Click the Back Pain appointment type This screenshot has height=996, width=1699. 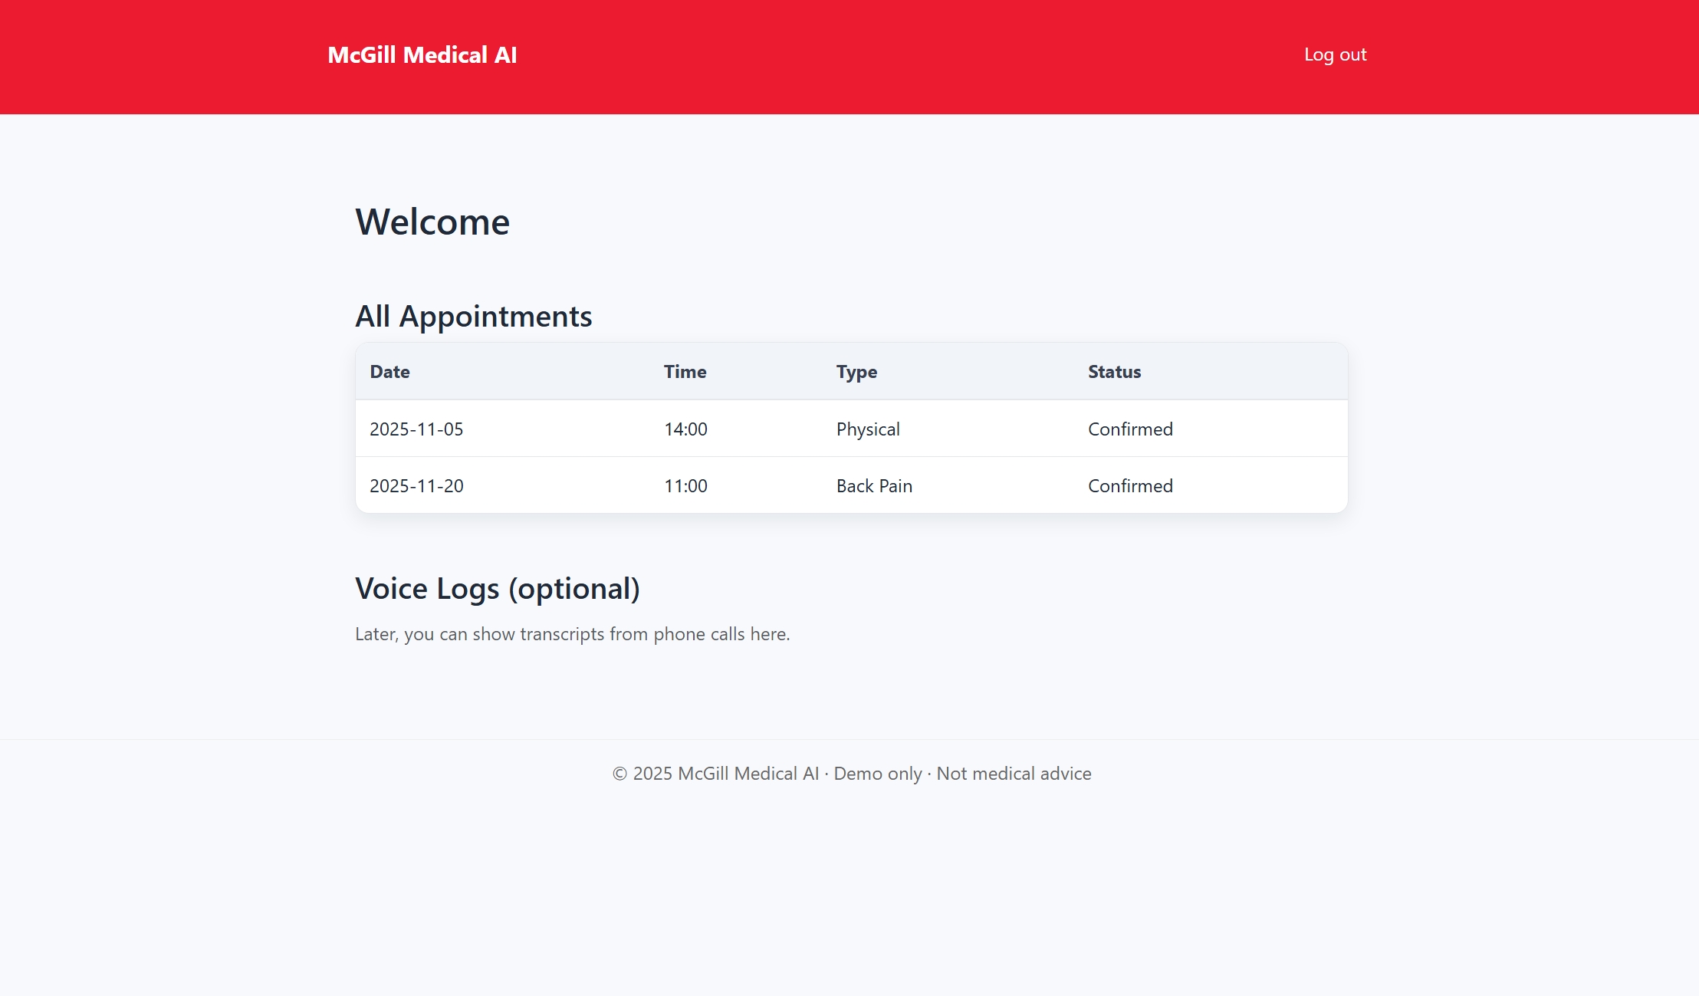click(874, 486)
